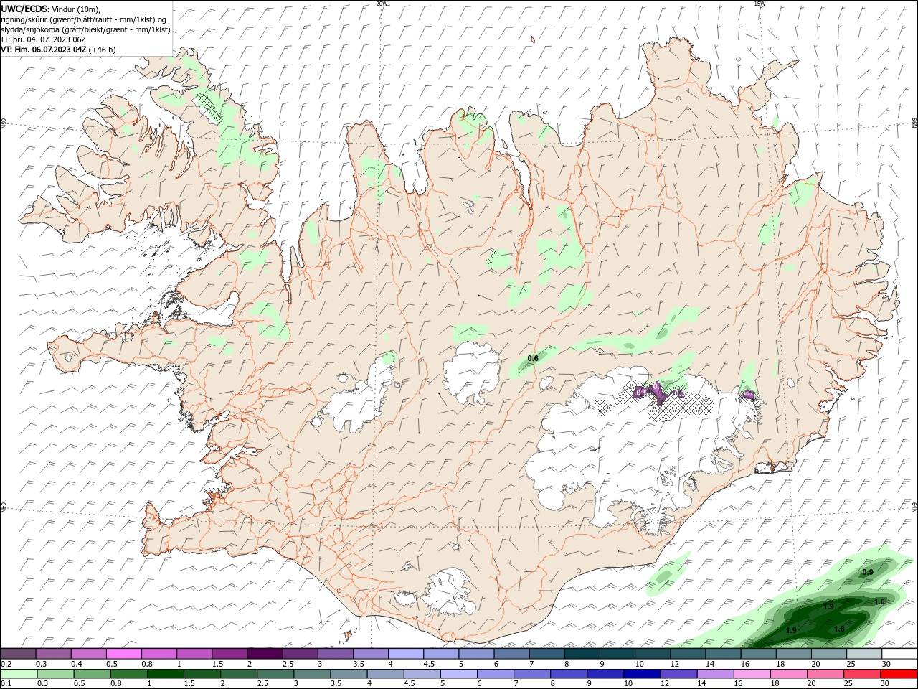The image size is (918, 689).
Task: Click the '20W' longitude label at top
Action: [382, 4]
